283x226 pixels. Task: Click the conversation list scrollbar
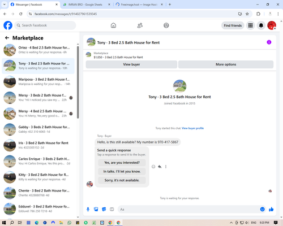(x=78, y=82)
